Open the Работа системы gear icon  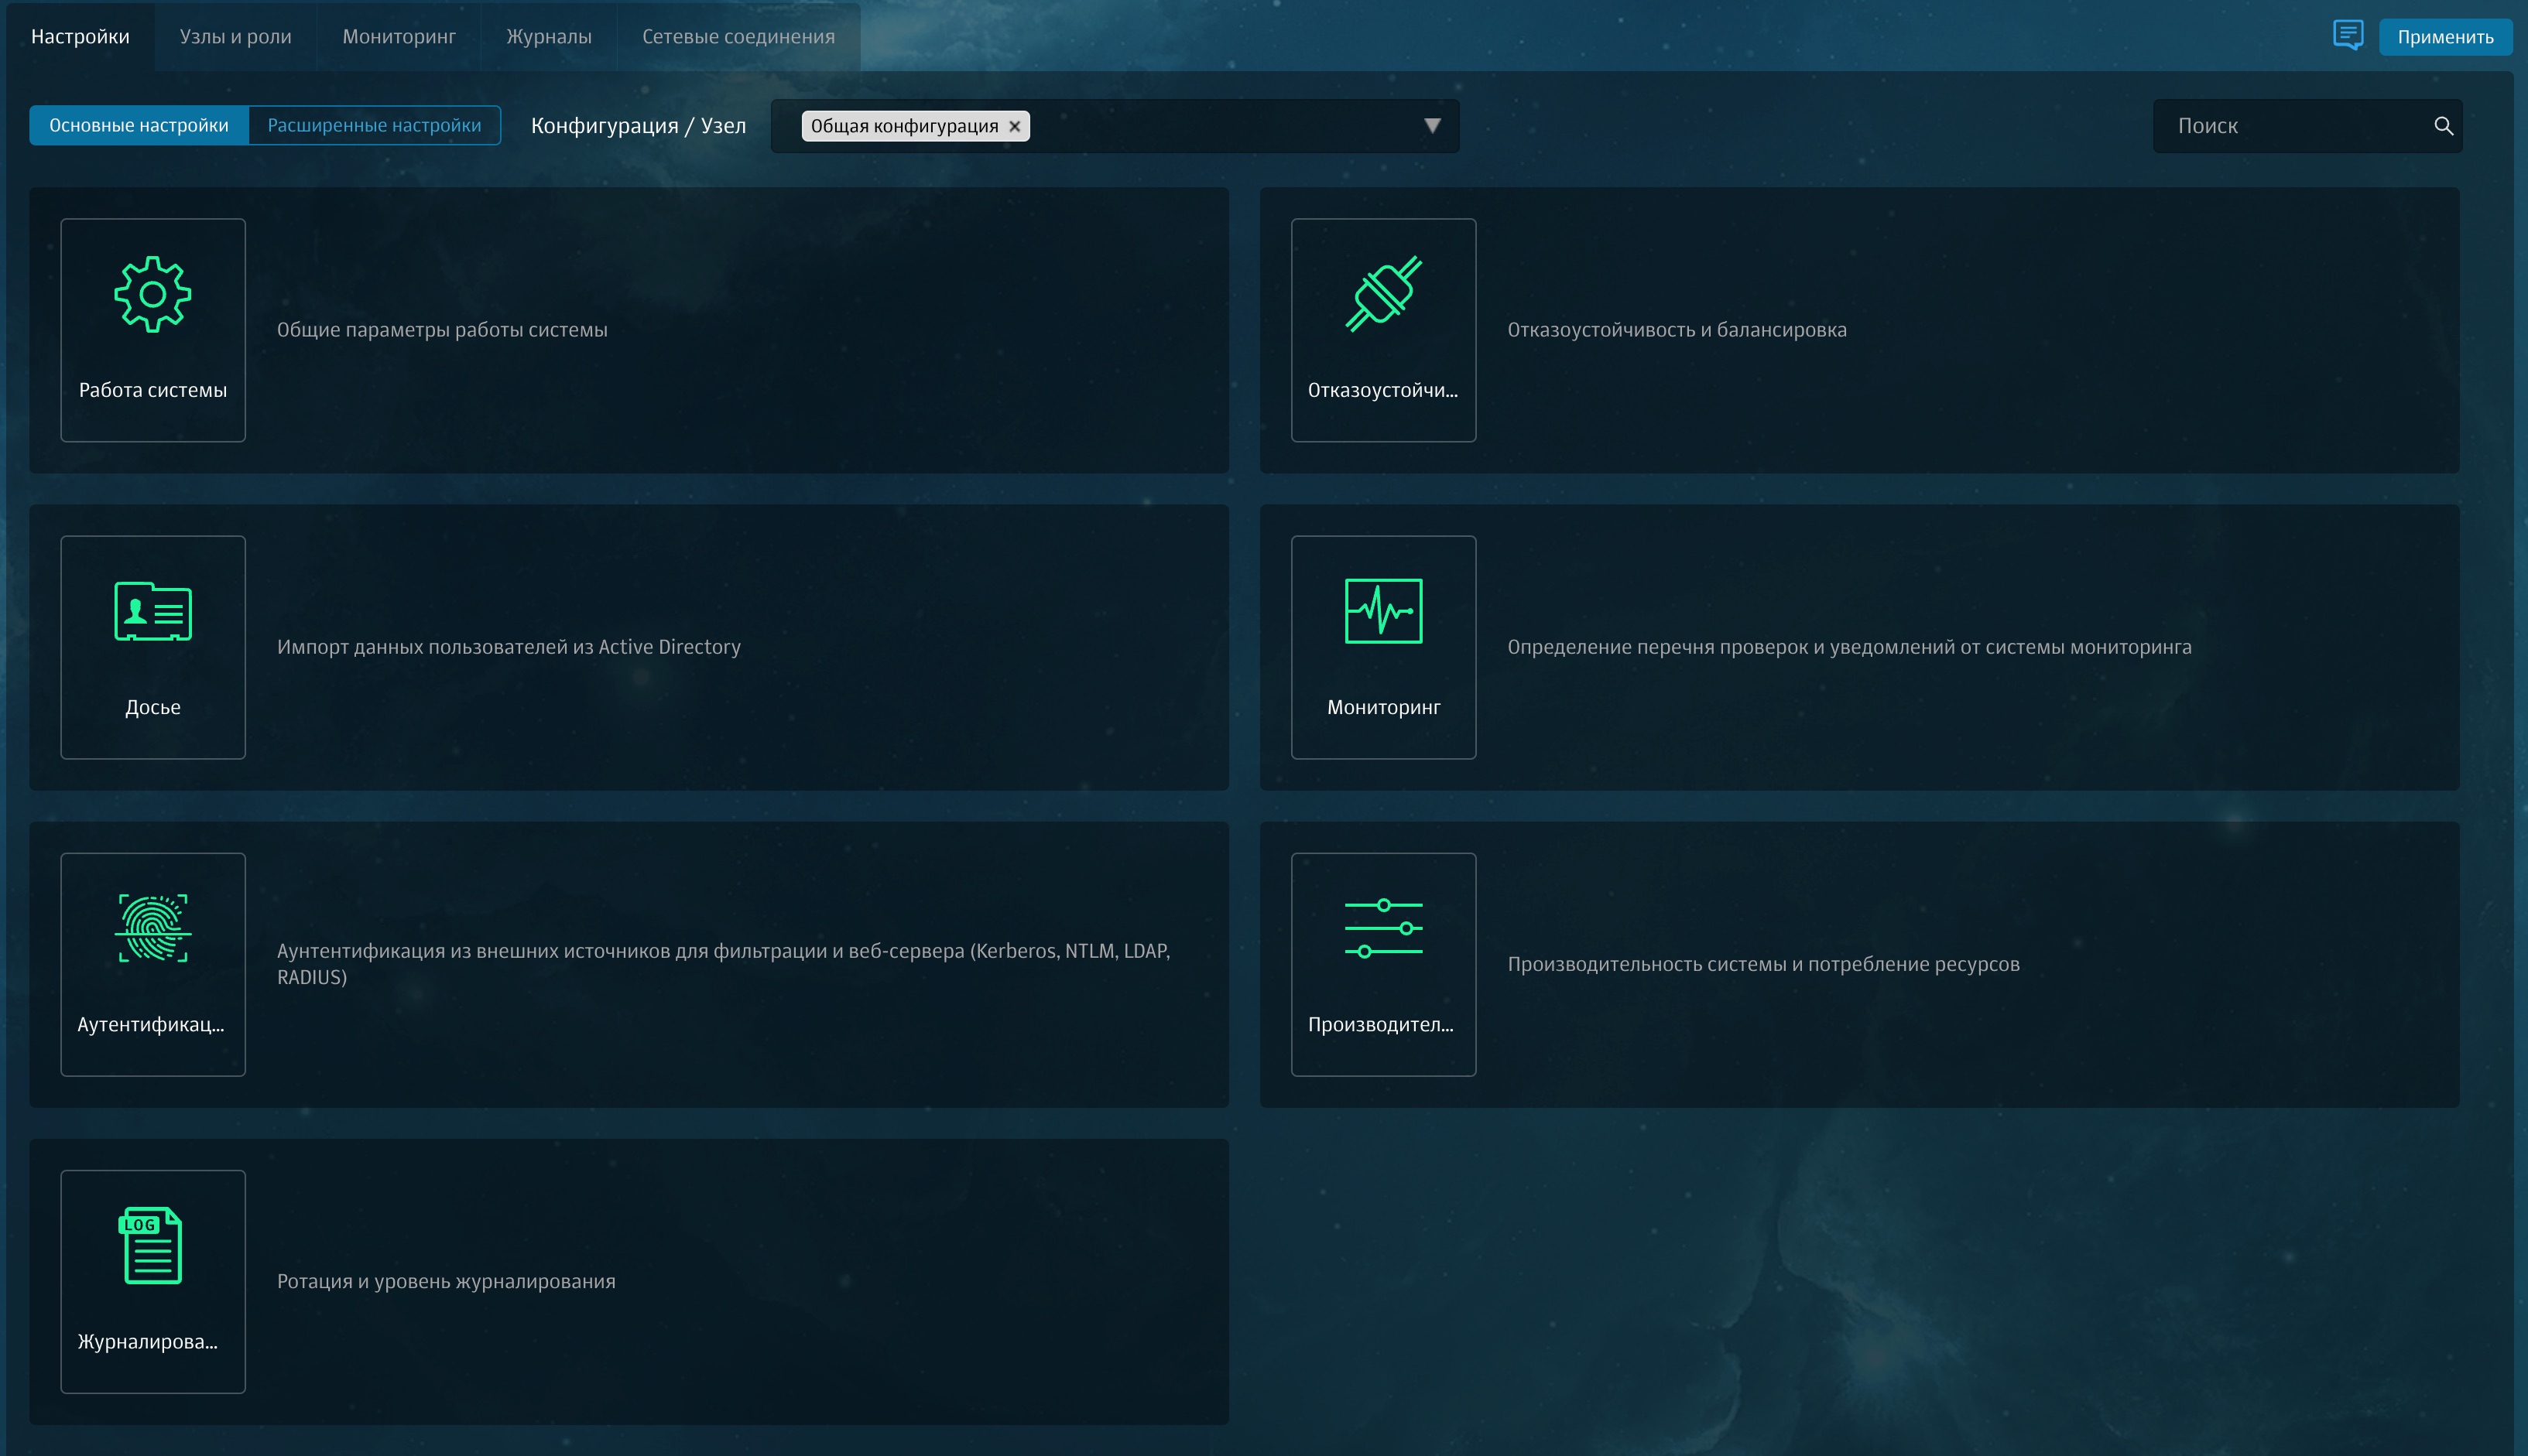[x=152, y=294]
